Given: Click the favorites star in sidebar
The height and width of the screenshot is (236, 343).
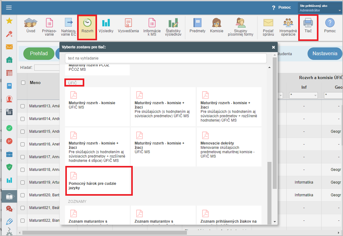Looking at the screenshot, I should [x=9, y=21].
